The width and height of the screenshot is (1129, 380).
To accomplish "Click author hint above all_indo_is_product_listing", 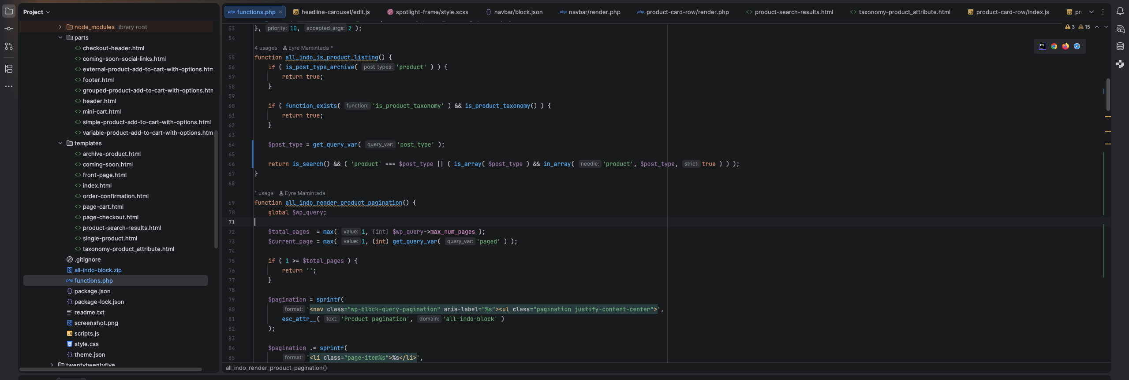I will 308,48.
